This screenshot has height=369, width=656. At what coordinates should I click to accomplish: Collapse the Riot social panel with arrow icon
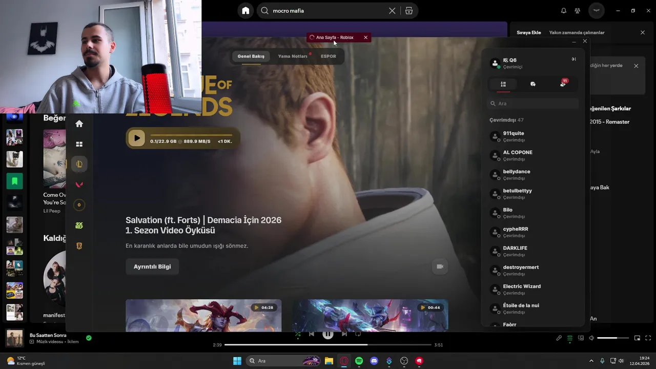click(573, 59)
